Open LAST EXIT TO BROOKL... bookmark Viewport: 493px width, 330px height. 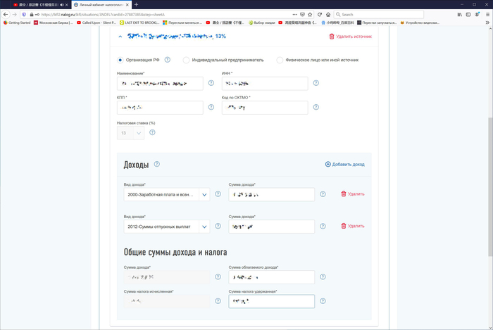(x=139, y=23)
